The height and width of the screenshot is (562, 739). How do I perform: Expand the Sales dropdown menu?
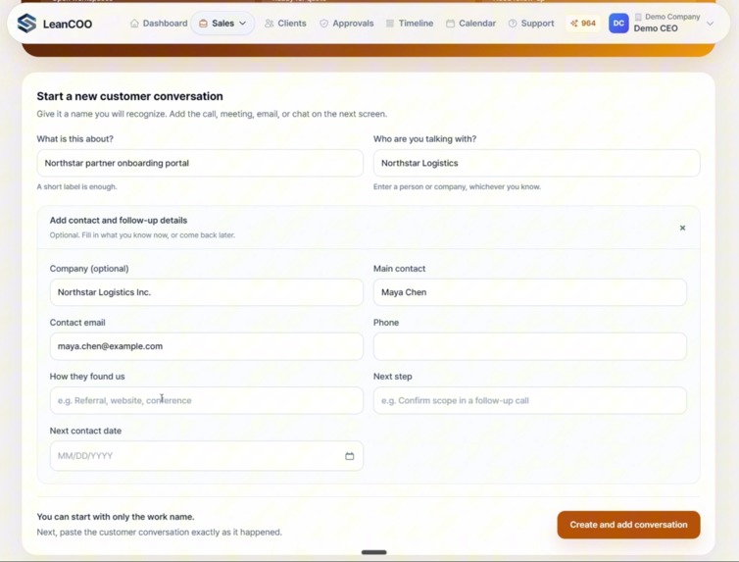point(222,24)
